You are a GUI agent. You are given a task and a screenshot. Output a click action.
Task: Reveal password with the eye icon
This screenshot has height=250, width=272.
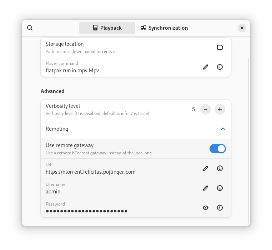pyautogui.click(x=206, y=208)
